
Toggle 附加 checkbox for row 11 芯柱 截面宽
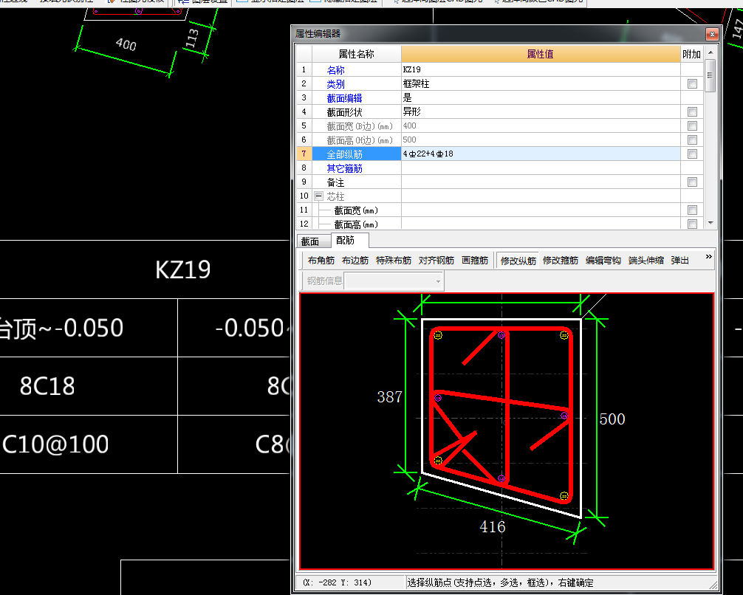(692, 210)
